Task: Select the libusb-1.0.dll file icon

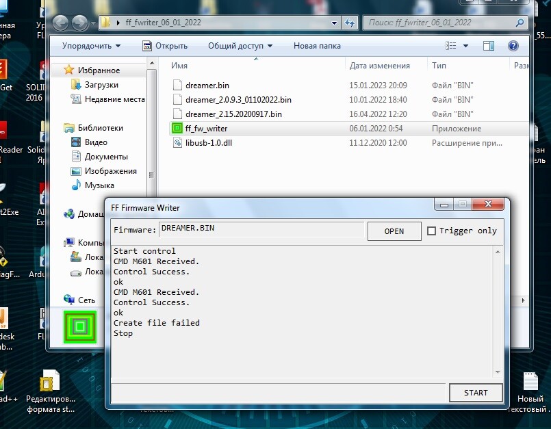Action: click(177, 142)
